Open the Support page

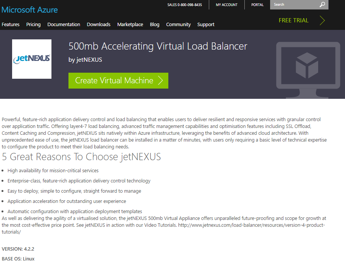[206, 25]
